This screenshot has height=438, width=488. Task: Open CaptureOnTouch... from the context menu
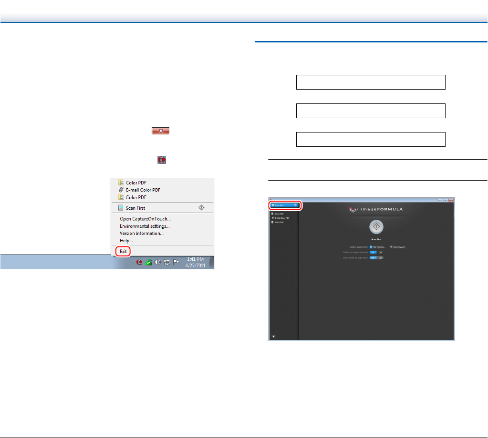pyautogui.click(x=145, y=219)
